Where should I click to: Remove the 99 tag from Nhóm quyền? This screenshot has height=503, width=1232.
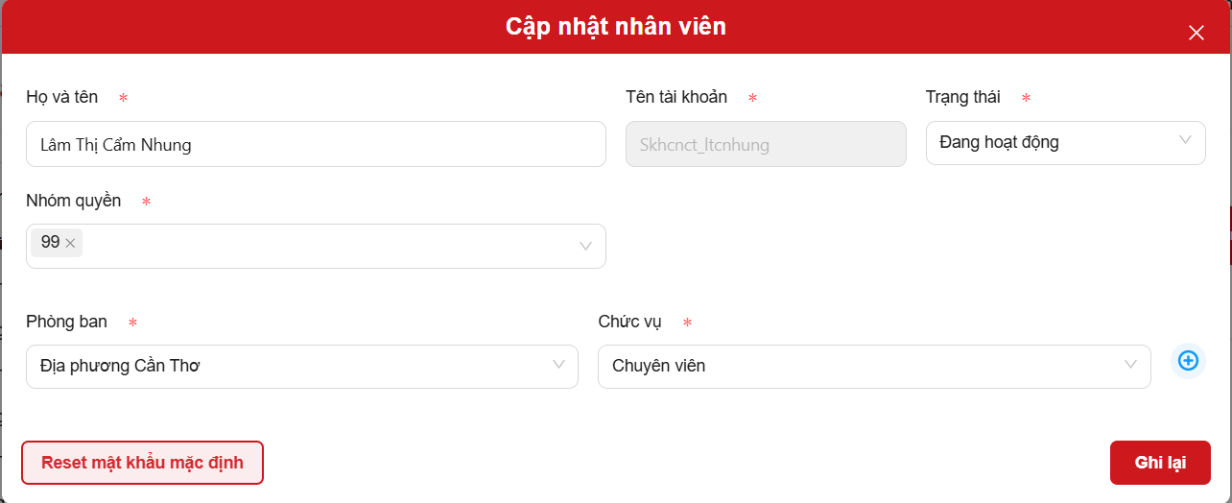pos(70,244)
